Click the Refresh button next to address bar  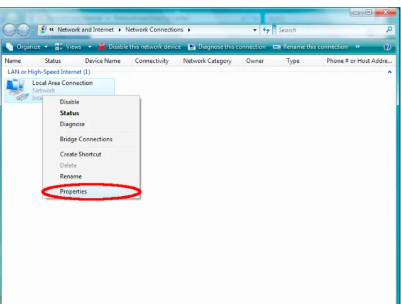[x=266, y=30]
